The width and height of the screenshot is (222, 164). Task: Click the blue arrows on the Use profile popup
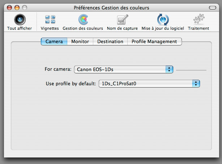point(196,83)
